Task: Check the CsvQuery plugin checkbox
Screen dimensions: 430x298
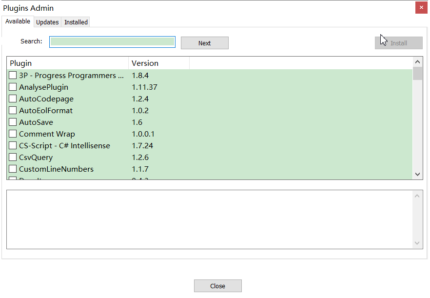Action: click(x=12, y=157)
